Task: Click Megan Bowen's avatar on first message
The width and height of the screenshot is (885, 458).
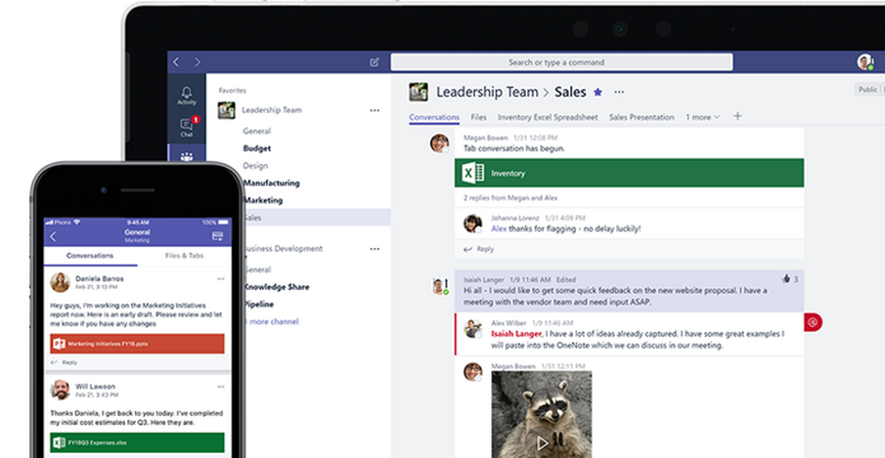Action: (440, 144)
